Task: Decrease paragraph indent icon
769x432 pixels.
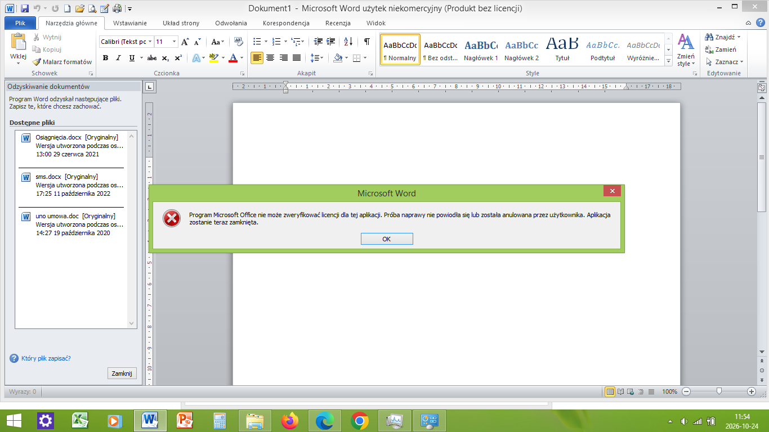Action: click(318, 42)
